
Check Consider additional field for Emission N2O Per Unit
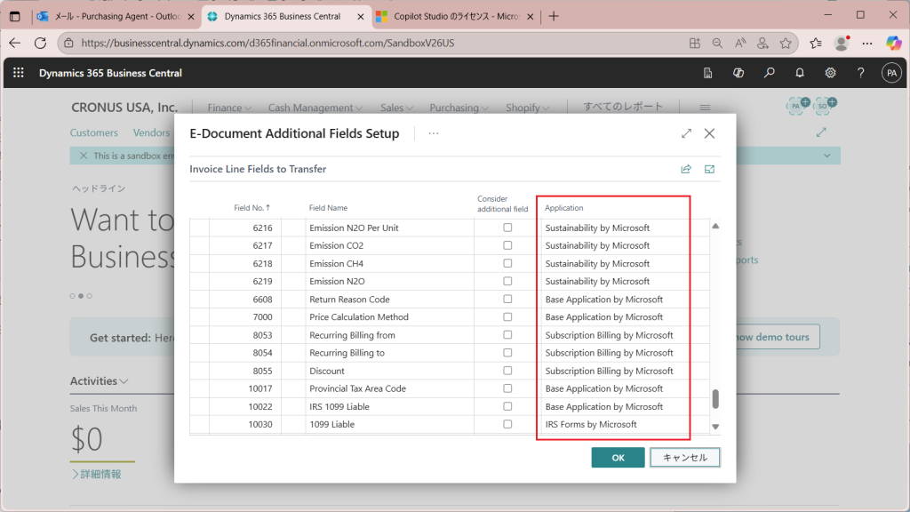point(507,228)
